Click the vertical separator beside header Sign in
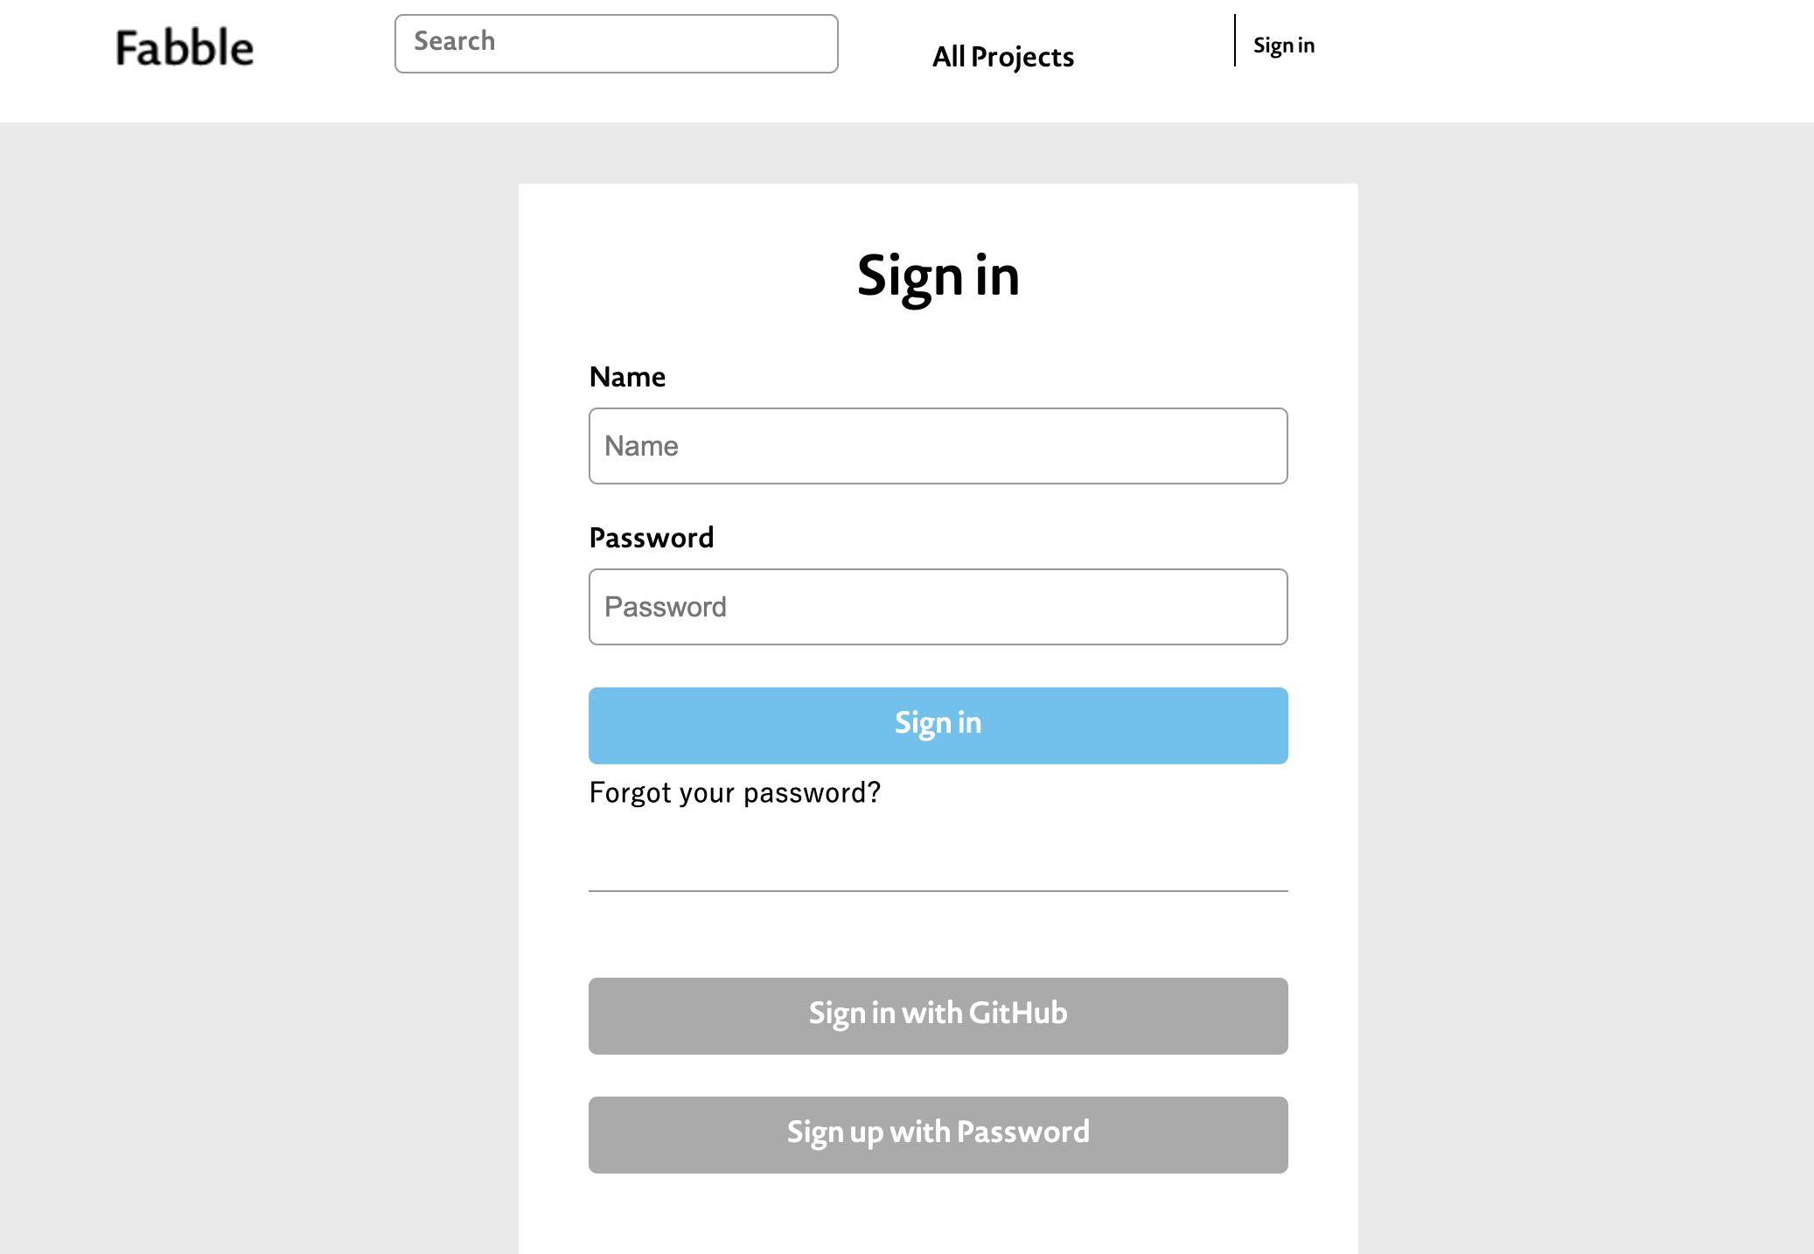Screen dimensions: 1814x1254 [1235, 40]
